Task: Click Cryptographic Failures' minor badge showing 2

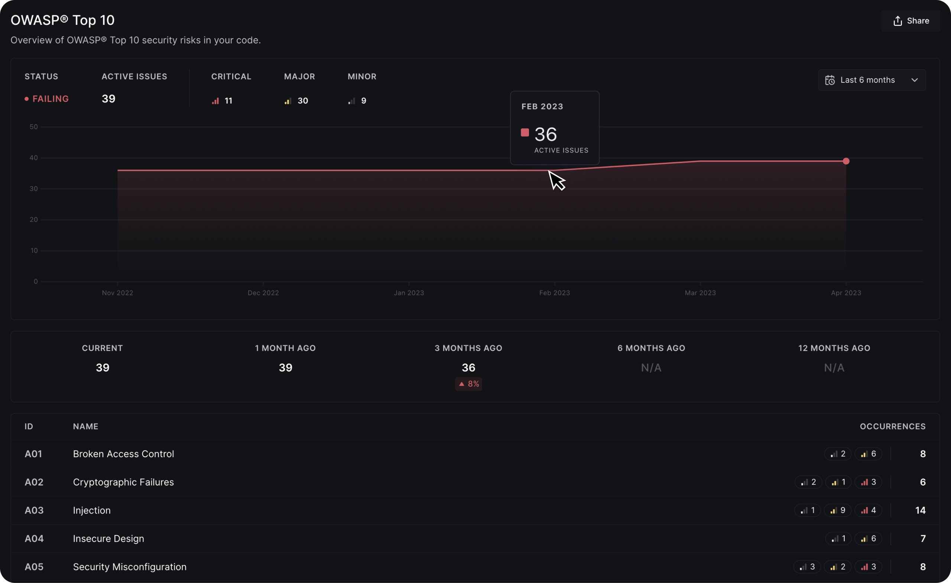Action: coord(808,482)
